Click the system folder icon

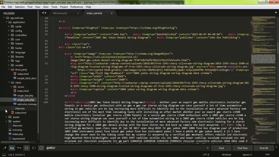[10, 121]
